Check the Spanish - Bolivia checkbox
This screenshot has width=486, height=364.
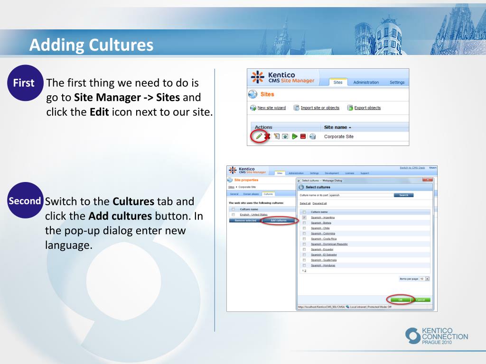tap(304, 223)
